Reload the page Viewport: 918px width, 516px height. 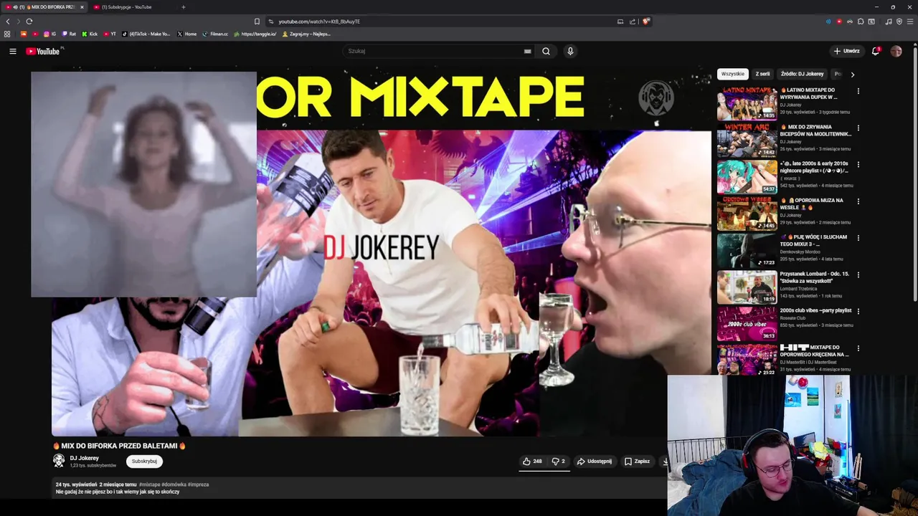pyautogui.click(x=29, y=21)
